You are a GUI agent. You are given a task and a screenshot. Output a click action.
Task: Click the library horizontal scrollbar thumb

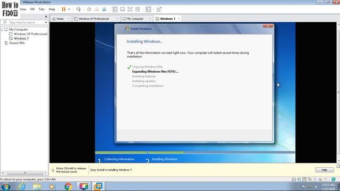click(x=25, y=173)
